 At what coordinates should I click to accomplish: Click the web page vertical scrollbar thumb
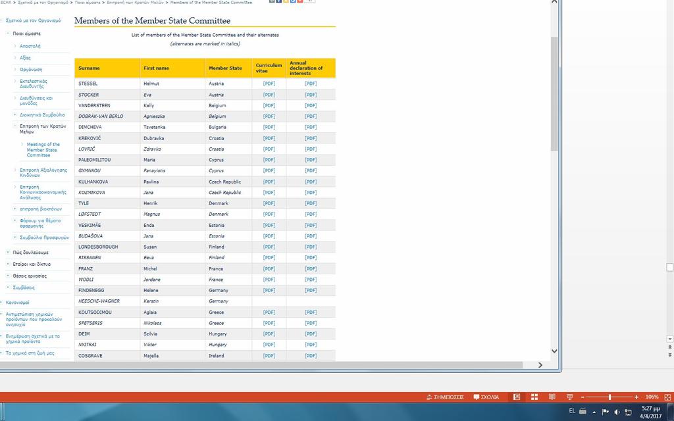(554, 93)
